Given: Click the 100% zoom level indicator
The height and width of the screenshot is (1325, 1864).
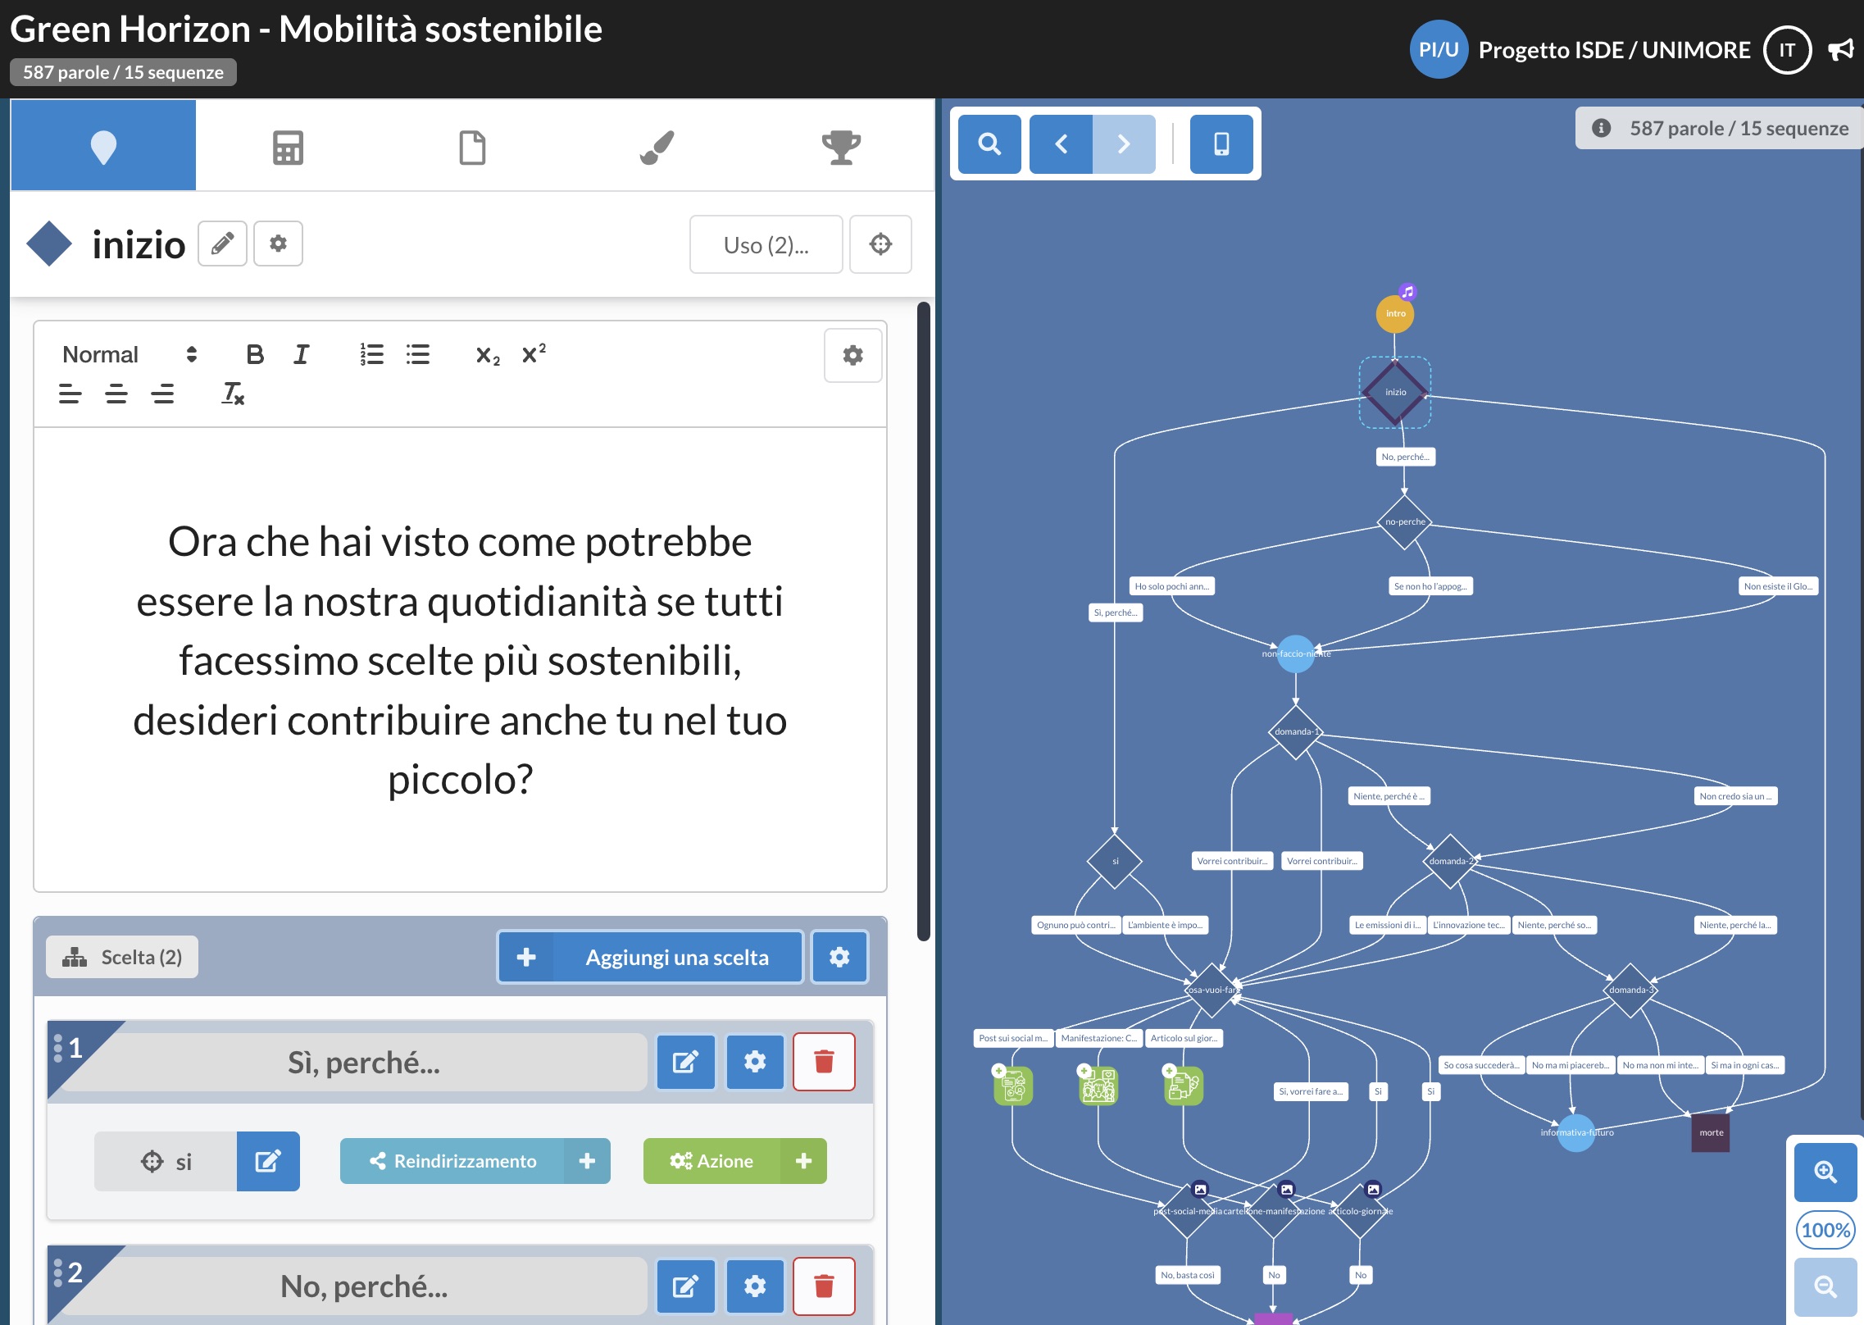Looking at the screenshot, I should coord(1825,1230).
